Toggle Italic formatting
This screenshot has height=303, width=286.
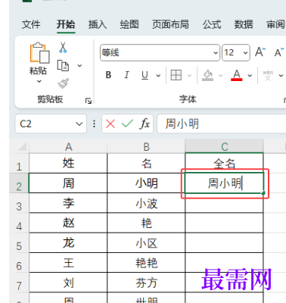(x=126, y=75)
